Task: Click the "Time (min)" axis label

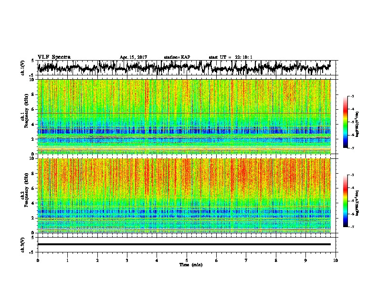Action: pyautogui.click(x=191, y=265)
